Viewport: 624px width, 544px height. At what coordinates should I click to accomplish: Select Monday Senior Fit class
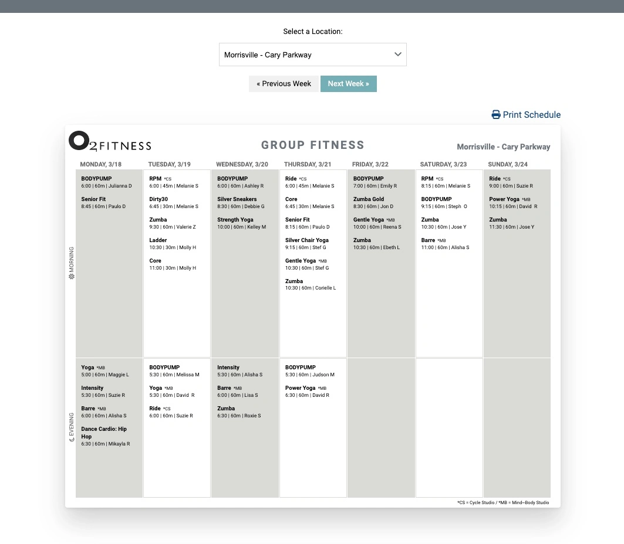click(103, 203)
